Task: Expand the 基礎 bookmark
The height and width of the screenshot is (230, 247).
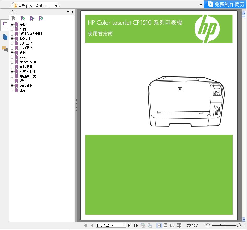Action: (12, 25)
